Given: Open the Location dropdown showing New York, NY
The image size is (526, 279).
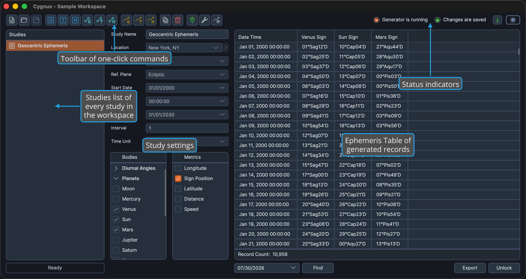Looking at the screenshot, I should click(x=184, y=48).
